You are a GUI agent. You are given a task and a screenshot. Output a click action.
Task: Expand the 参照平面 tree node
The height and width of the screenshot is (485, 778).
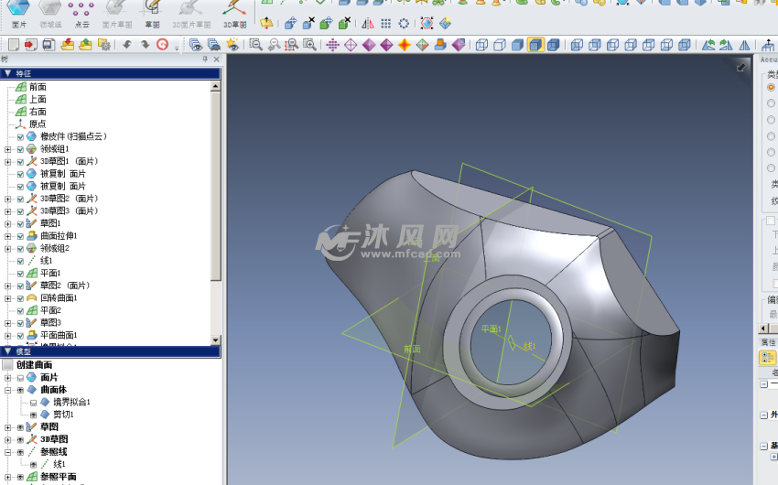click(8, 477)
